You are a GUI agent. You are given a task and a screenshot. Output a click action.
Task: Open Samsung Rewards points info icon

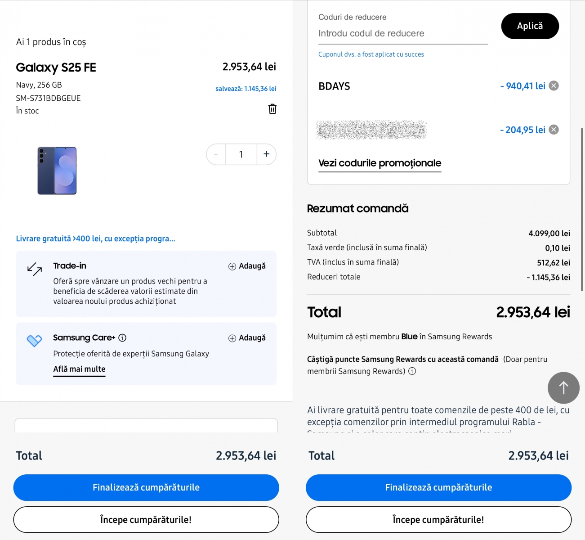tap(412, 371)
